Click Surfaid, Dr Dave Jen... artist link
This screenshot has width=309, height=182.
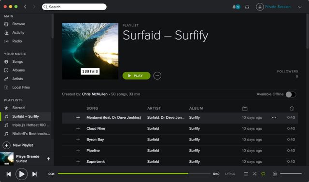[166, 118]
